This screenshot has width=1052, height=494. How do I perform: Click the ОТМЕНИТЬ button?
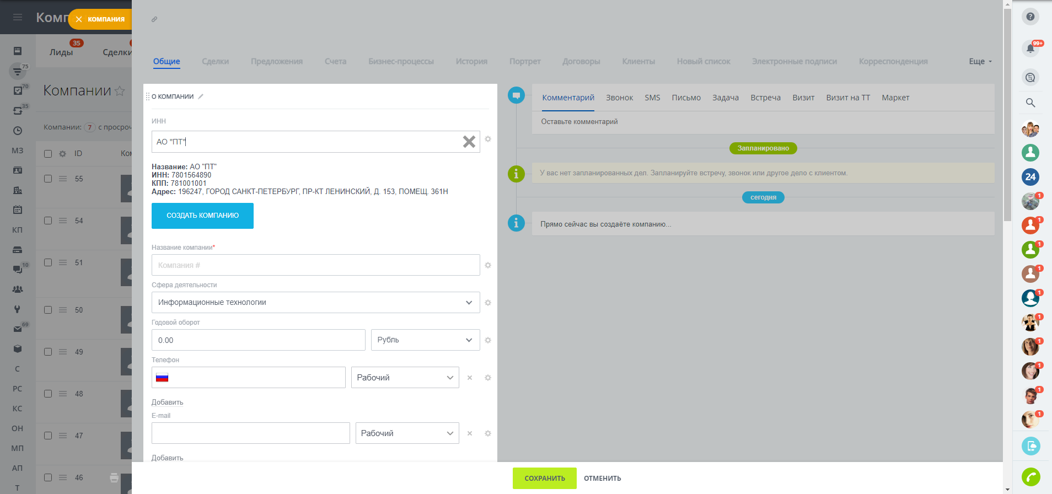pyautogui.click(x=603, y=479)
